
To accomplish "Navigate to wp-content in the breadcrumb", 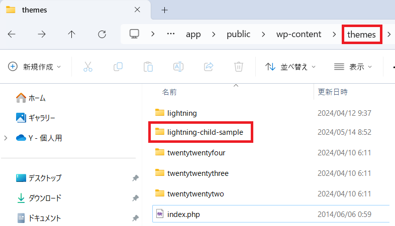I will [x=299, y=34].
